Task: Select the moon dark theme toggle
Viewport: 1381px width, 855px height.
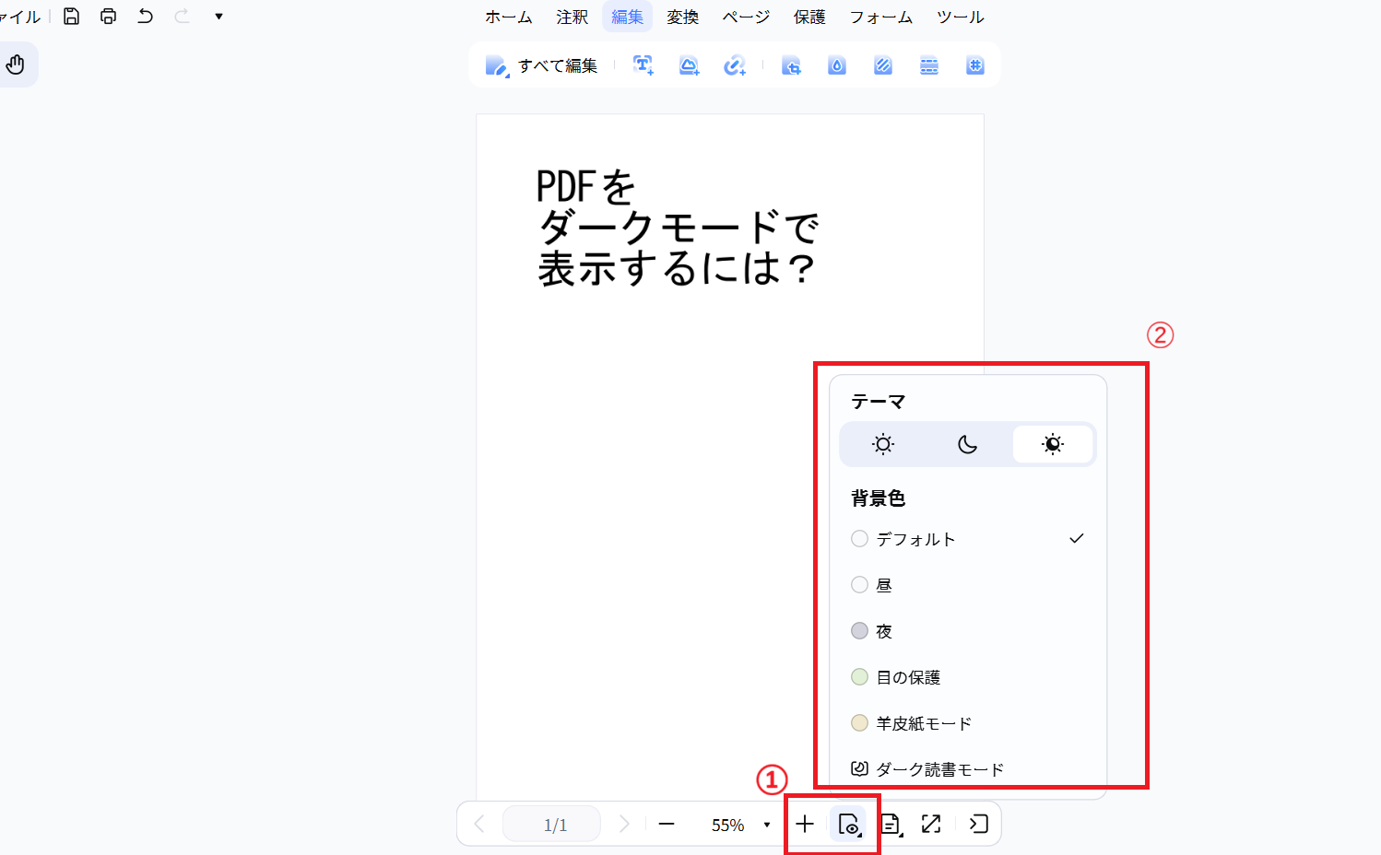Action: pos(968,443)
